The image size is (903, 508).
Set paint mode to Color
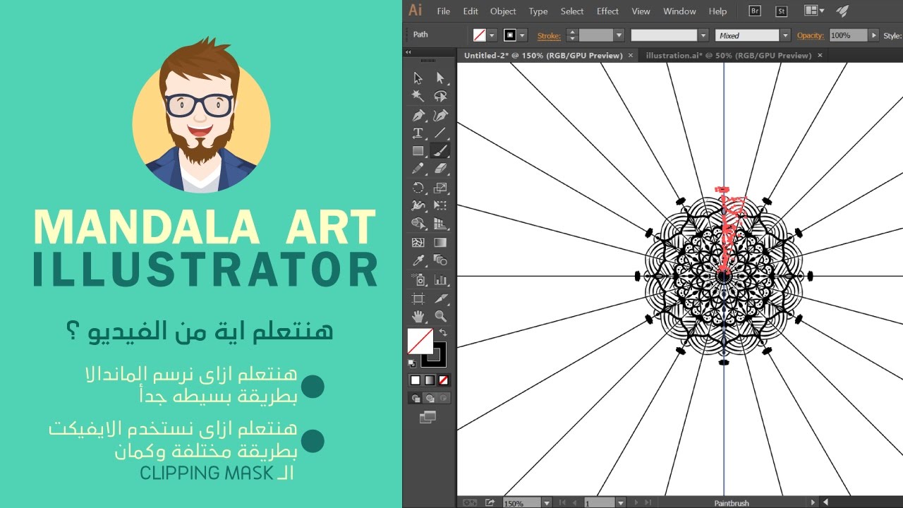pos(416,380)
